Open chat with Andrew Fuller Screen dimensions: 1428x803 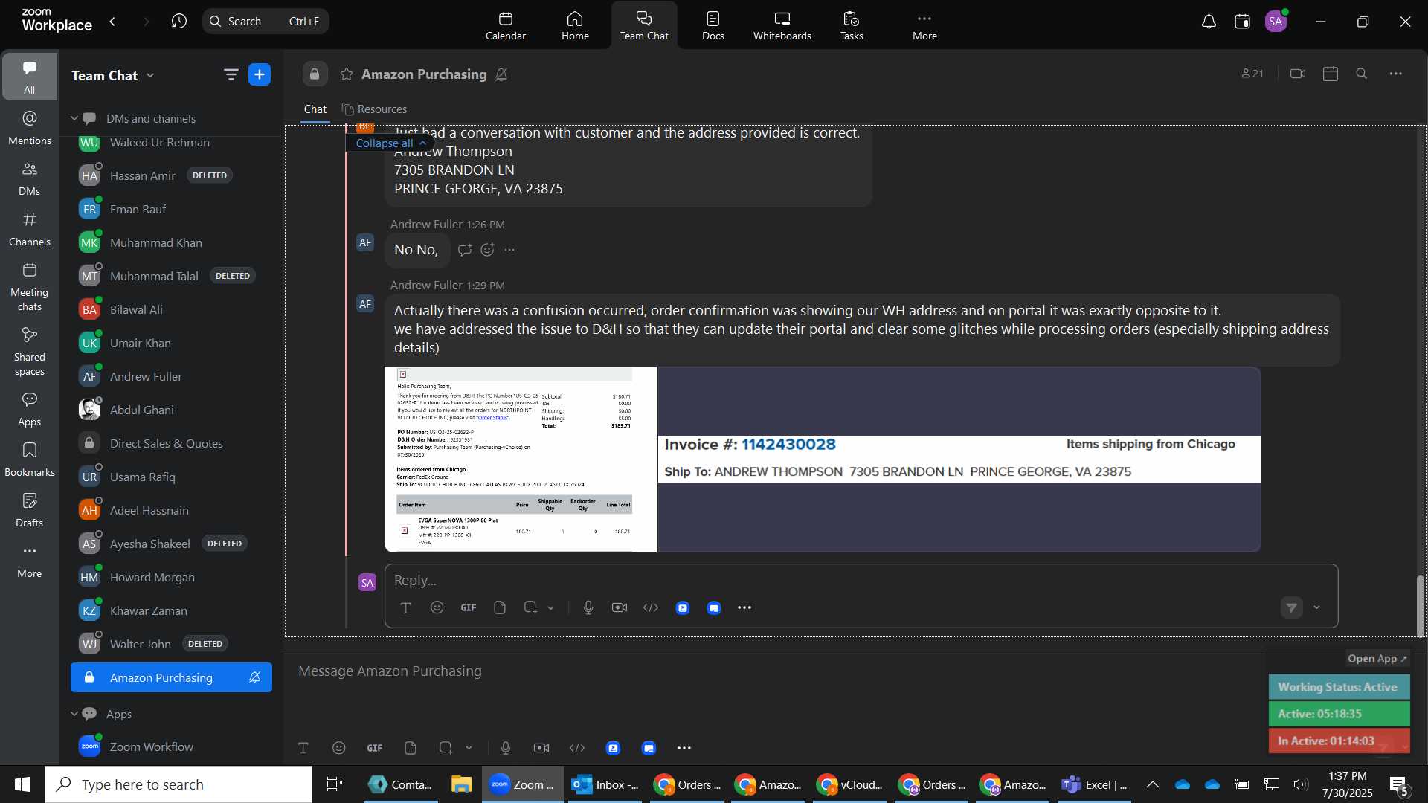click(x=171, y=376)
